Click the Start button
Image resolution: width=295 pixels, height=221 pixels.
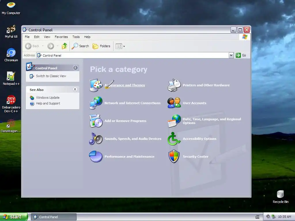(14, 217)
